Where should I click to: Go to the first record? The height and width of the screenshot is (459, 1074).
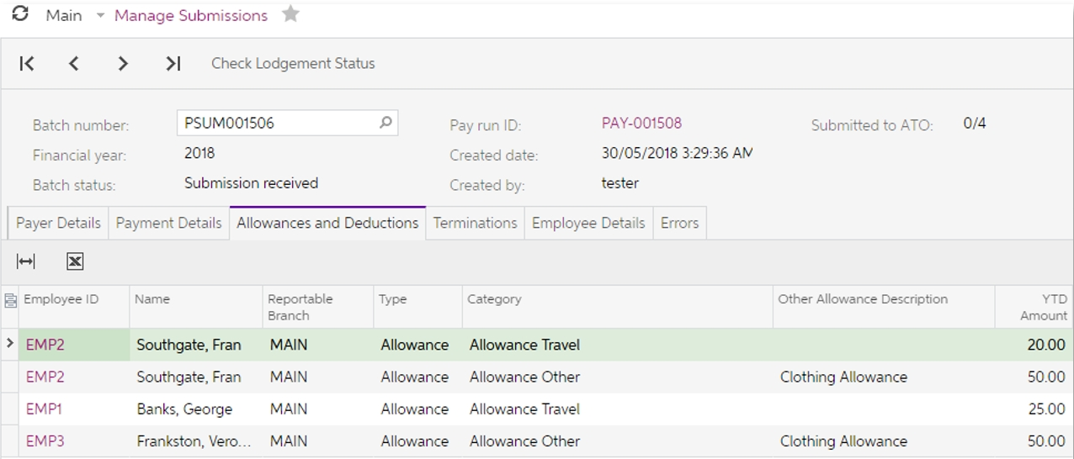(27, 64)
